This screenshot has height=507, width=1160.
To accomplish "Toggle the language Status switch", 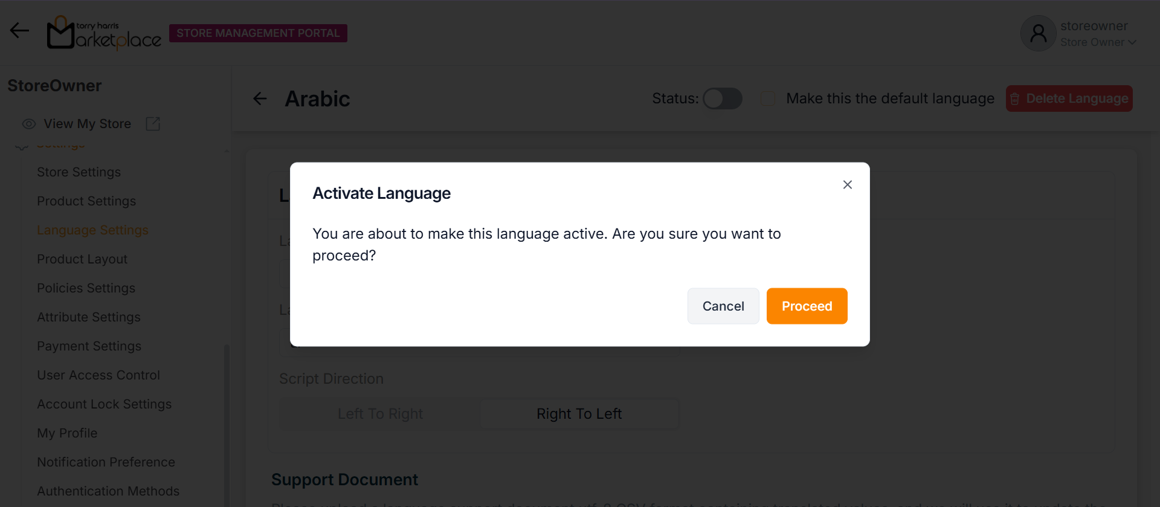I will tap(722, 98).
